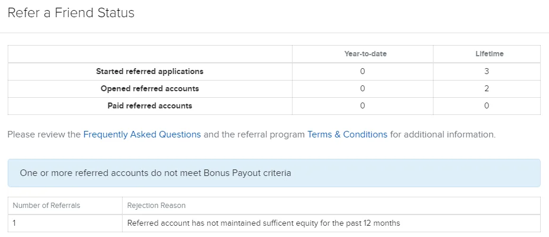The height and width of the screenshot is (237, 549).
Task: Click the 'Please review the' paragraph text
Action: 44,134
